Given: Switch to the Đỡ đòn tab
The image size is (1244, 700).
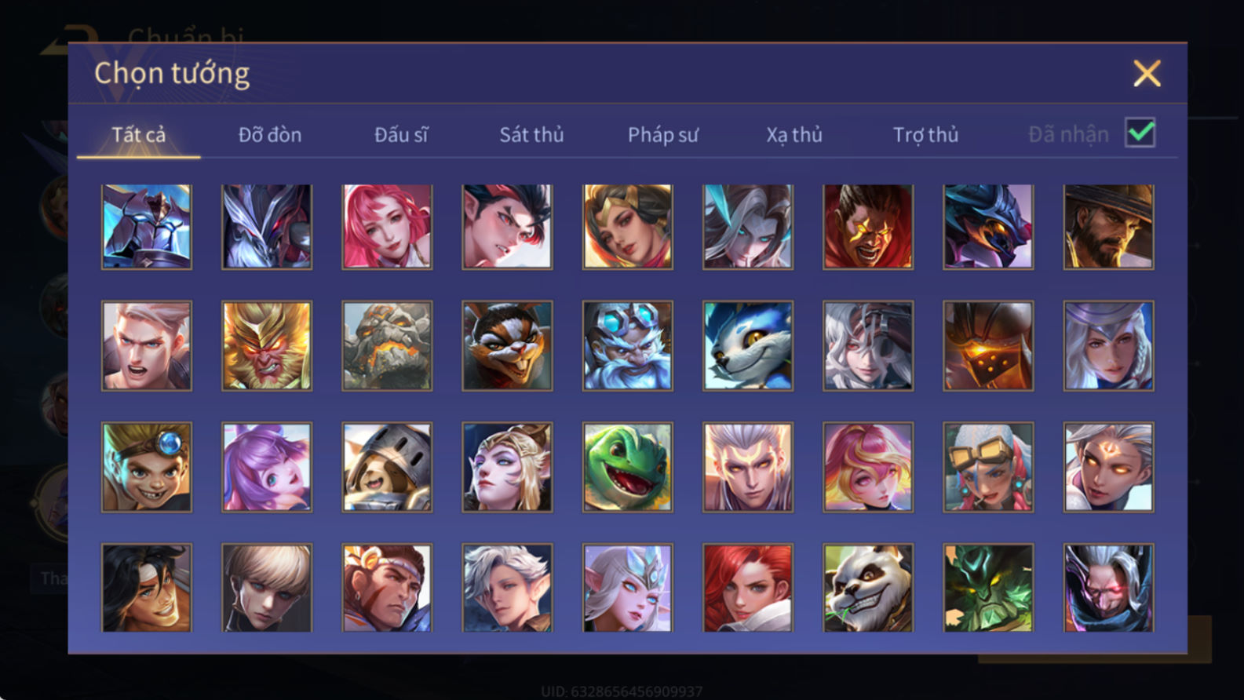Looking at the screenshot, I should click(x=270, y=135).
